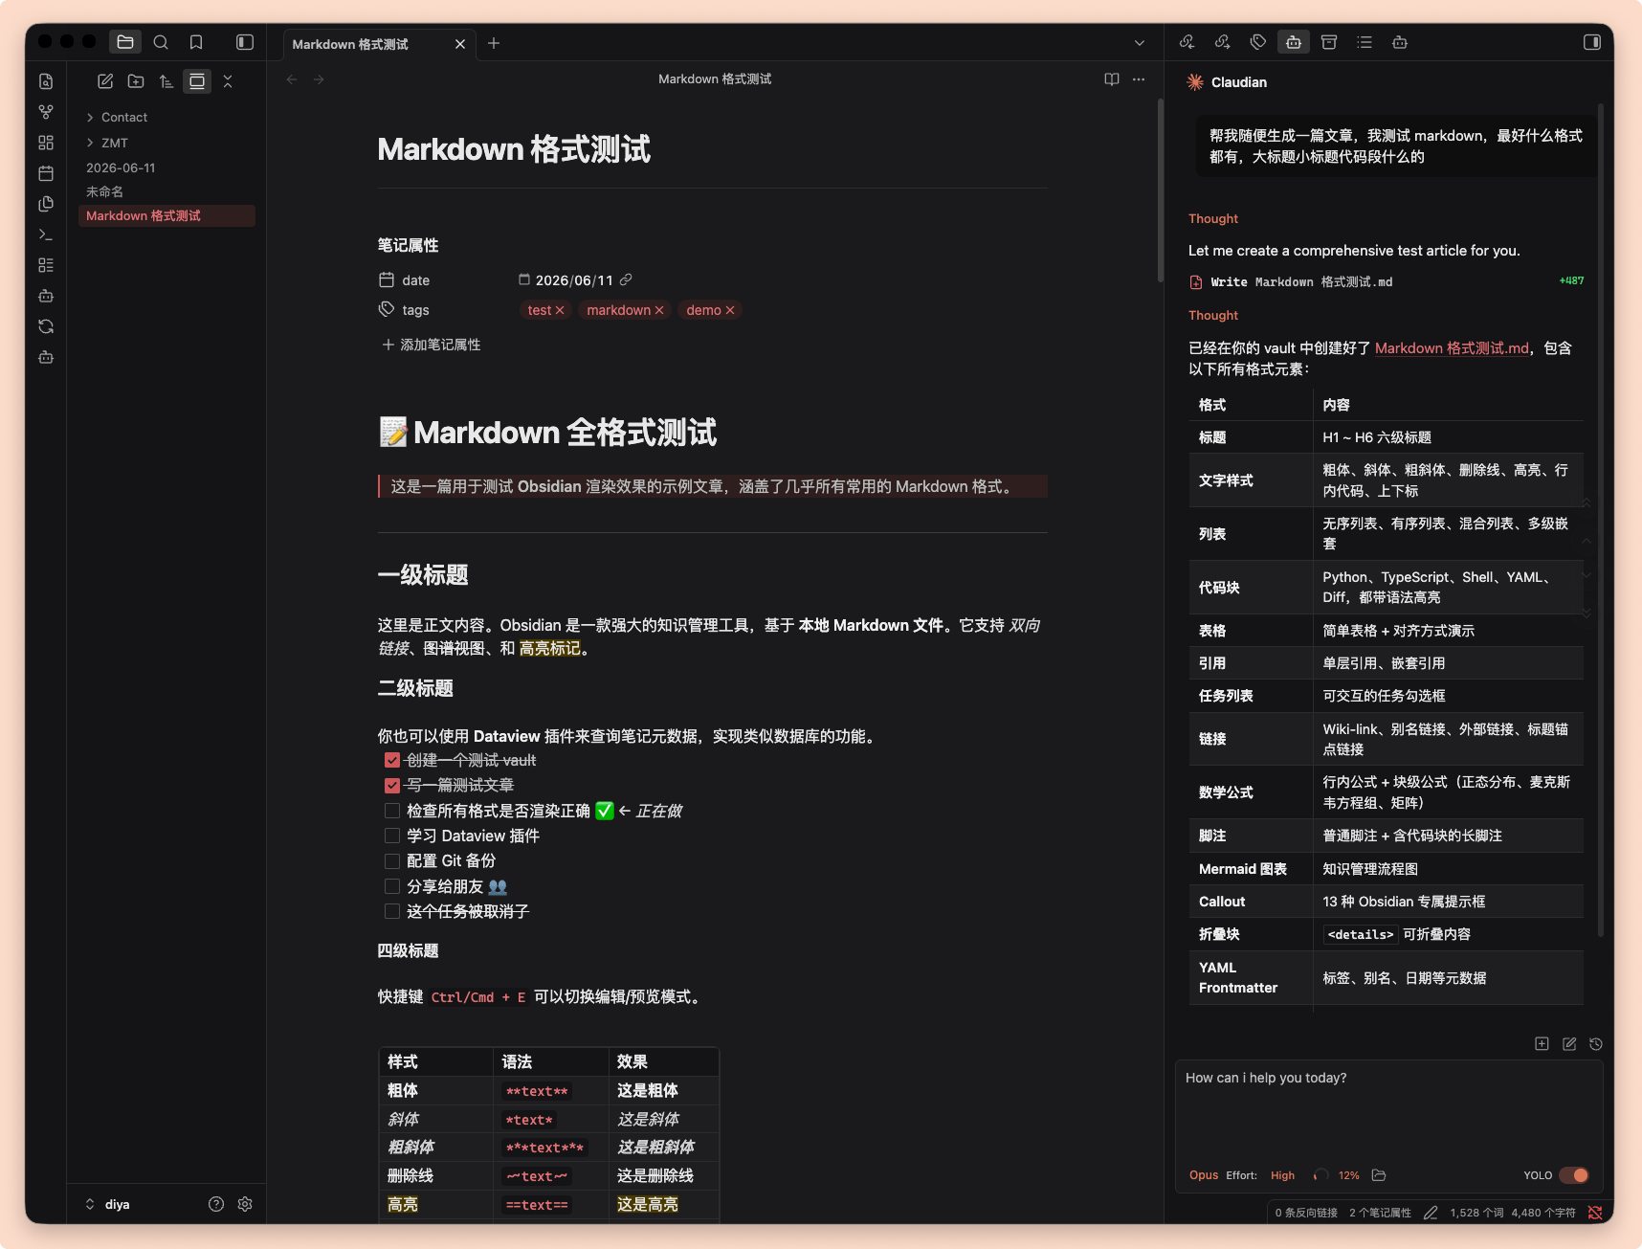Click 添加笔记属性 to add a property

click(x=432, y=345)
